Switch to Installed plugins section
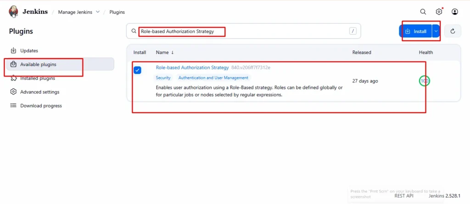 click(38, 78)
